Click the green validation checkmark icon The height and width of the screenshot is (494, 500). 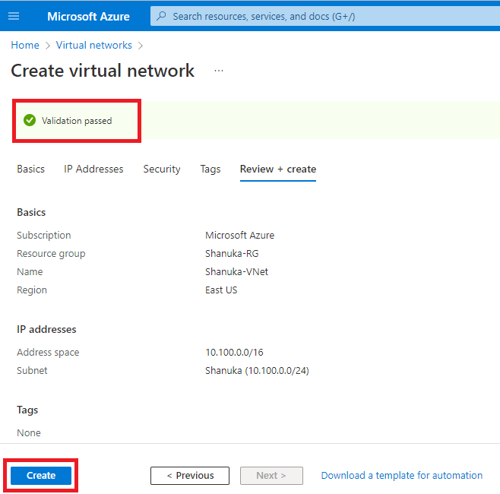(30, 120)
